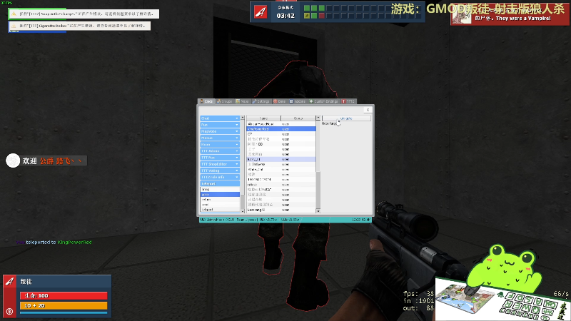The width and height of the screenshot is (571, 321).
Task: Select the return command
Action: coord(220,200)
